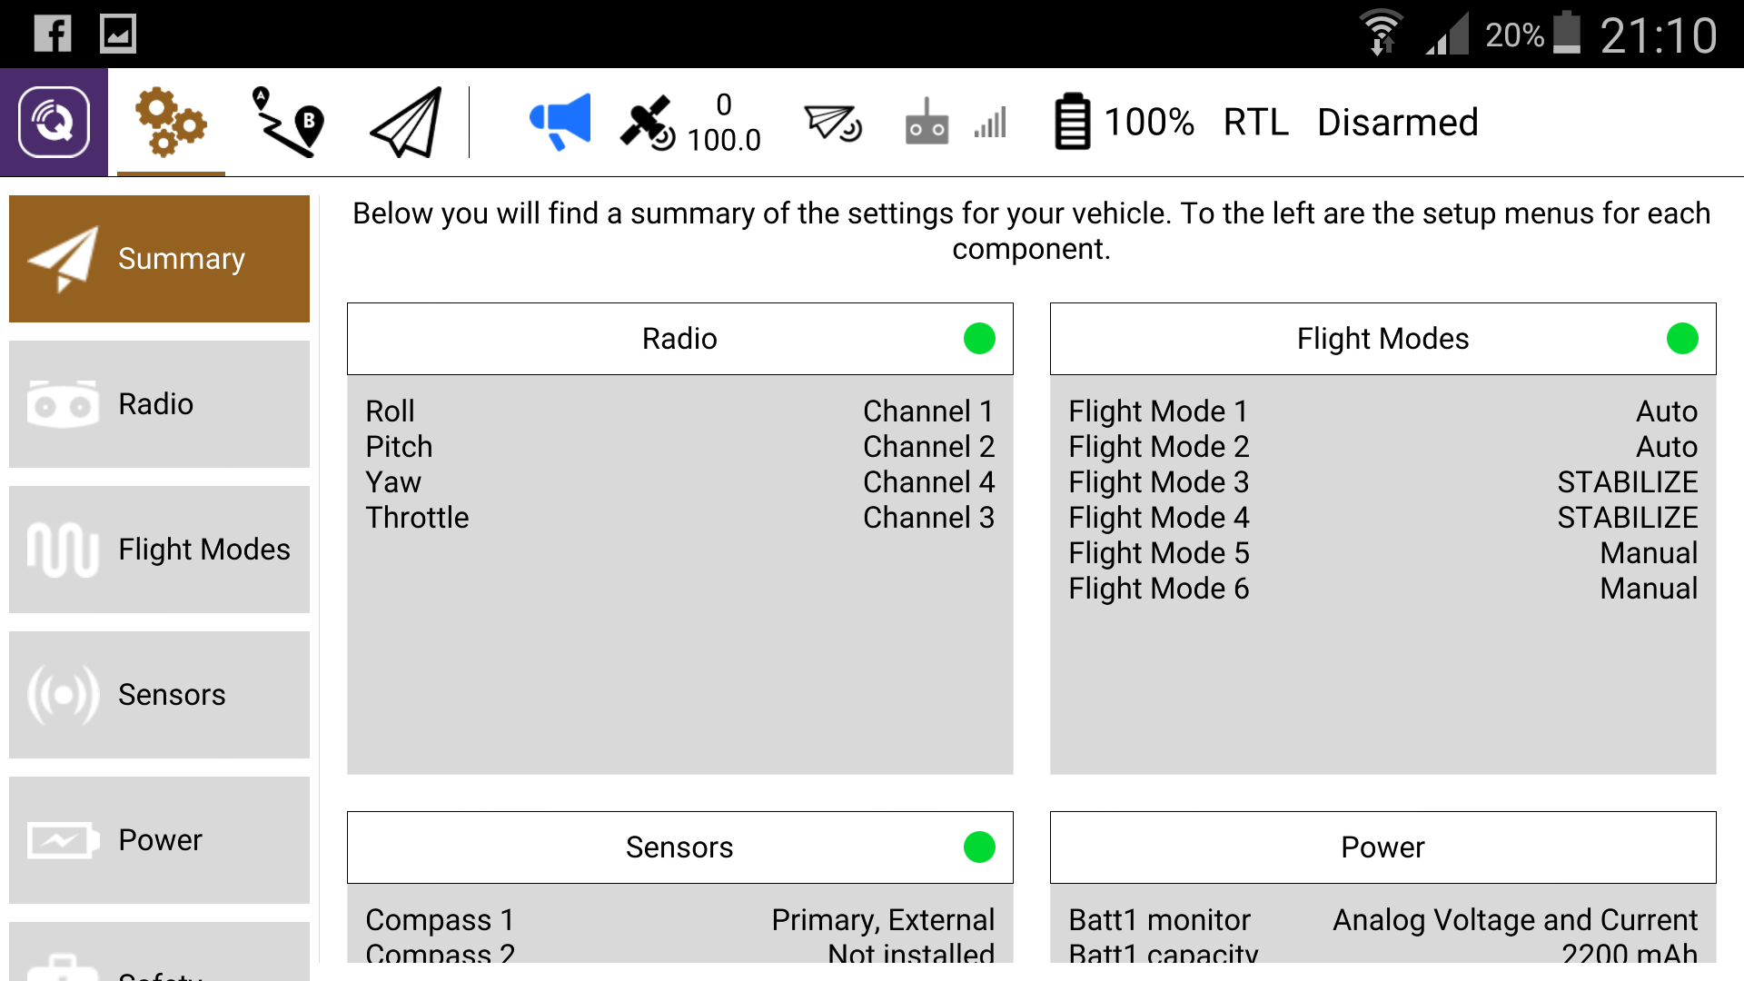Open RC signal strength indicator icon

(954, 123)
